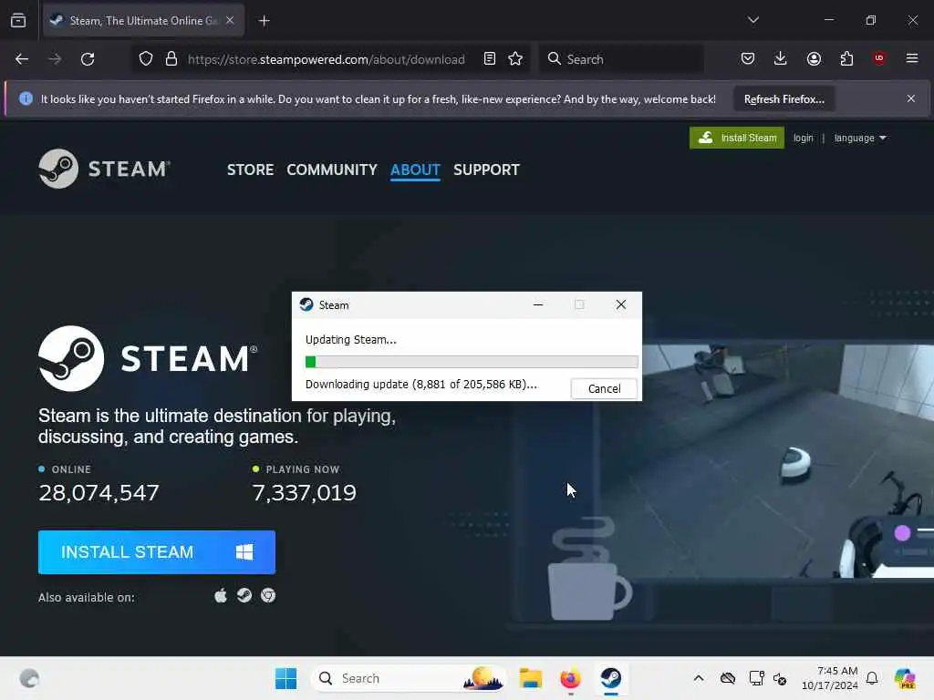Image resolution: width=934 pixels, height=700 pixels.
Task: Open the widgets icon at taskbar left
Action: pyautogui.click(x=28, y=678)
